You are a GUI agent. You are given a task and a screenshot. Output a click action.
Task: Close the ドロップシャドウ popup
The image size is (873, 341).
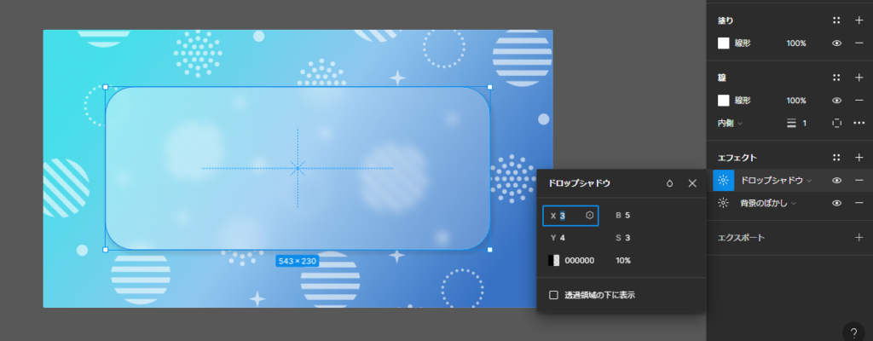pyautogui.click(x=692, y=183)
